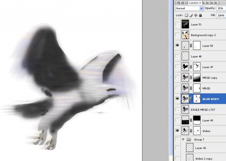Show Background copy 3 layer visibility
The width and height of the screenshot is (226, 161).
(x=177, y=35)
